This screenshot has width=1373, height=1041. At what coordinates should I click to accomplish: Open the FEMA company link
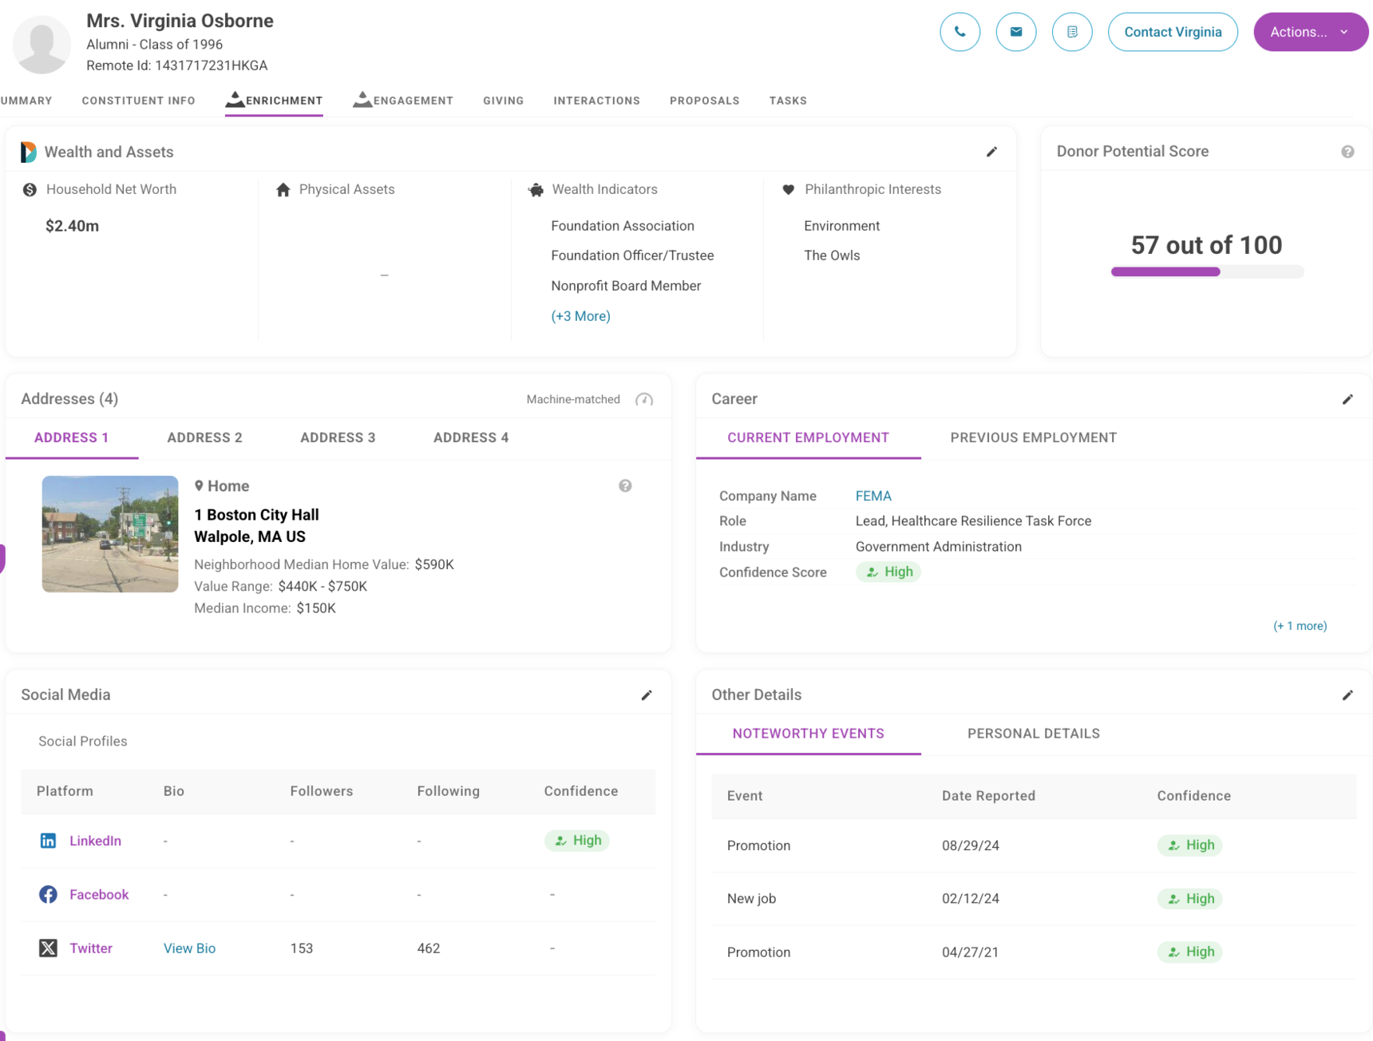(x=872, y=496)
